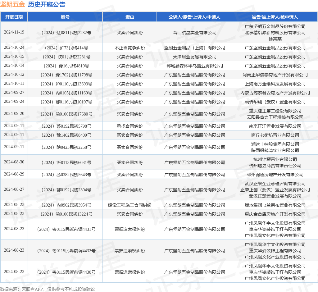Click cause 承揽合同纠纷
The width and height of the screenshot is (318, 292).
129,126
